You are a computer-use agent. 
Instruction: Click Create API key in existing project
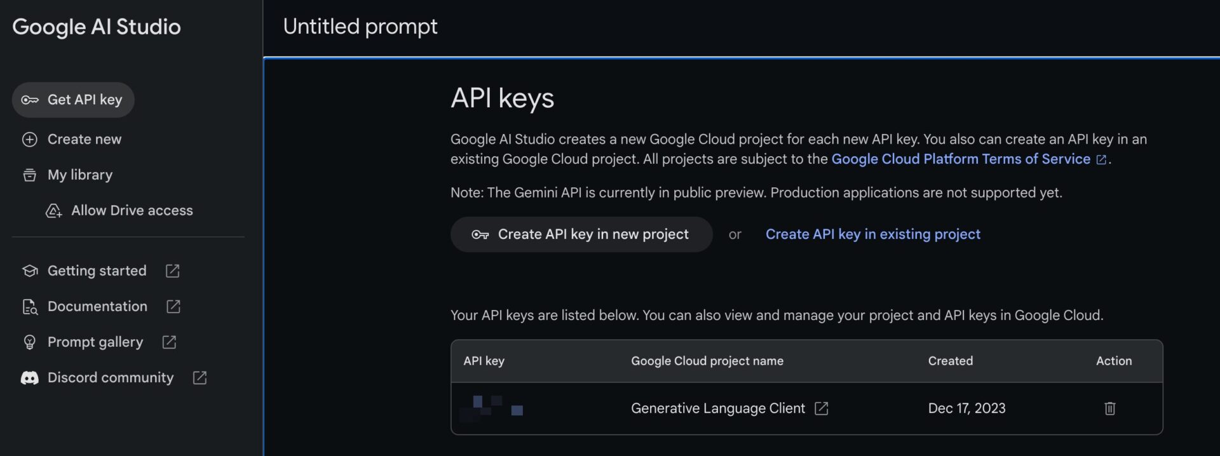click(872, 234)
